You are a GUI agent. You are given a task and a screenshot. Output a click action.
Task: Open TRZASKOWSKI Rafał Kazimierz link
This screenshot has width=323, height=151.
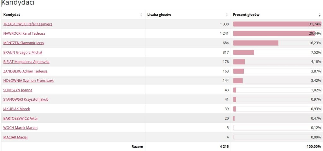[x=28, y=24]
